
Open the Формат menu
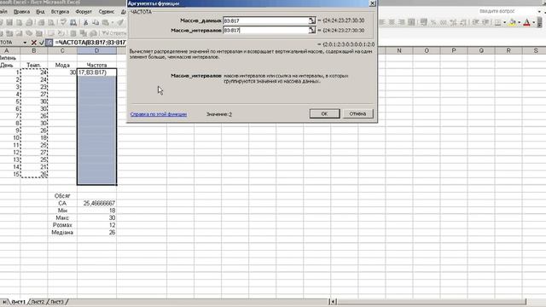click(84, 12)
